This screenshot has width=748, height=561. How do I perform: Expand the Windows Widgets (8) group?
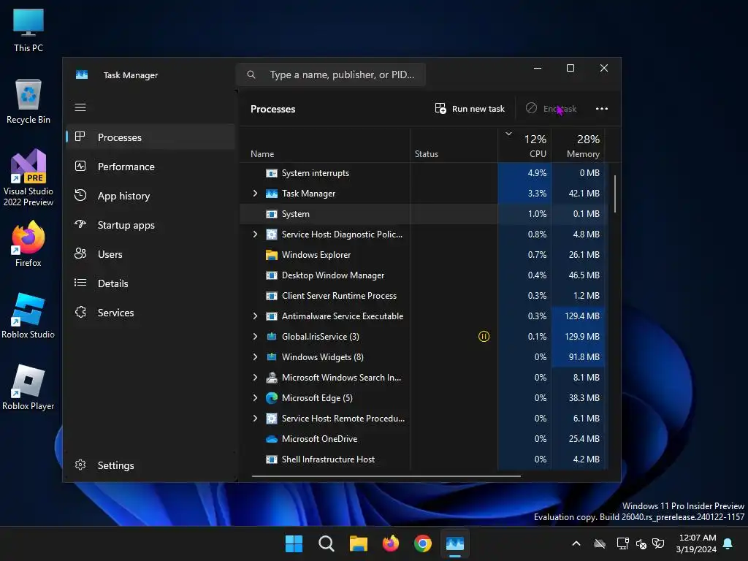point(255,356)
